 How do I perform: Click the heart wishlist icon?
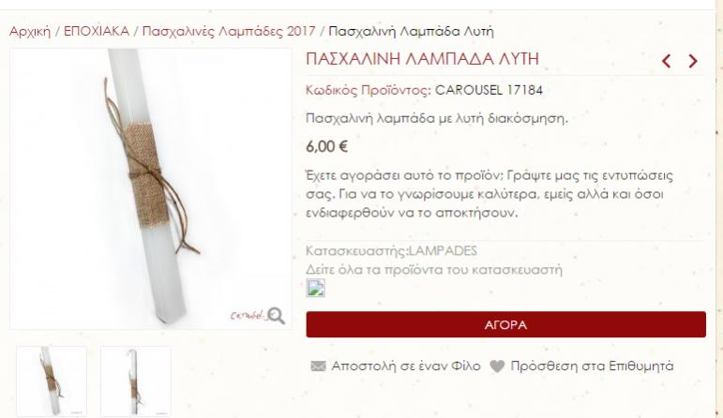click(x=497, y=366)
